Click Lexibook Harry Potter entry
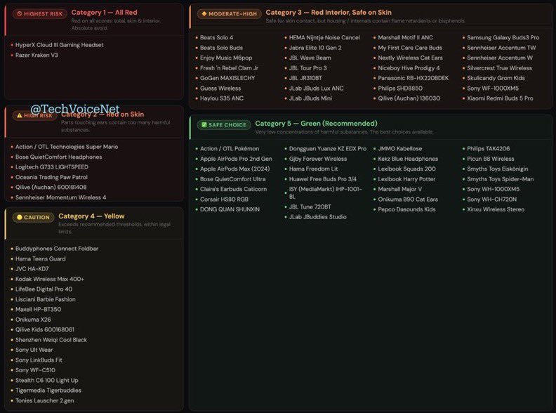This screenshot has height=413, width=556. pos(406,179)
